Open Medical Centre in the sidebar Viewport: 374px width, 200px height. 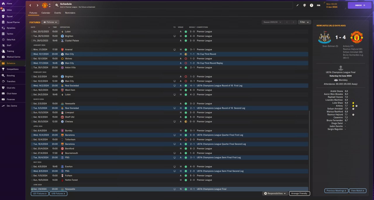[x=13, y=57]
